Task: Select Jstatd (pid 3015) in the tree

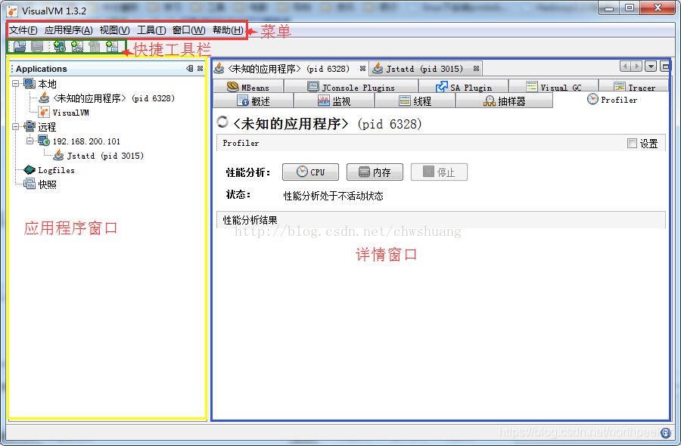Action: 105,156
